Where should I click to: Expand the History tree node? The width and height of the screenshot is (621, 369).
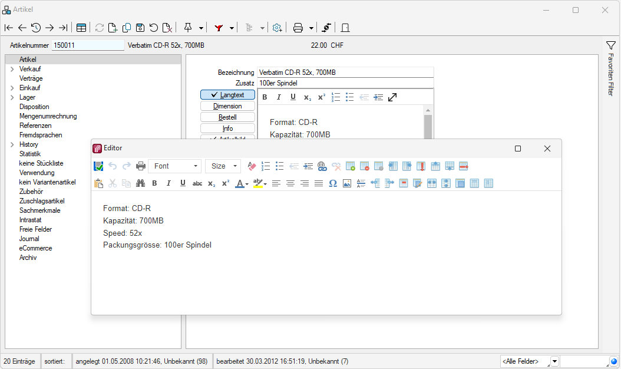tap(12, 144)
